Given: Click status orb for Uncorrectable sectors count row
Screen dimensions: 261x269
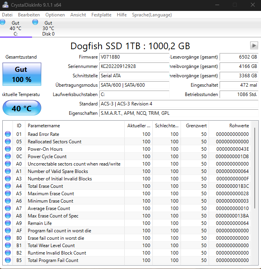Looking at the screenshot, I should tap(8, 164).
